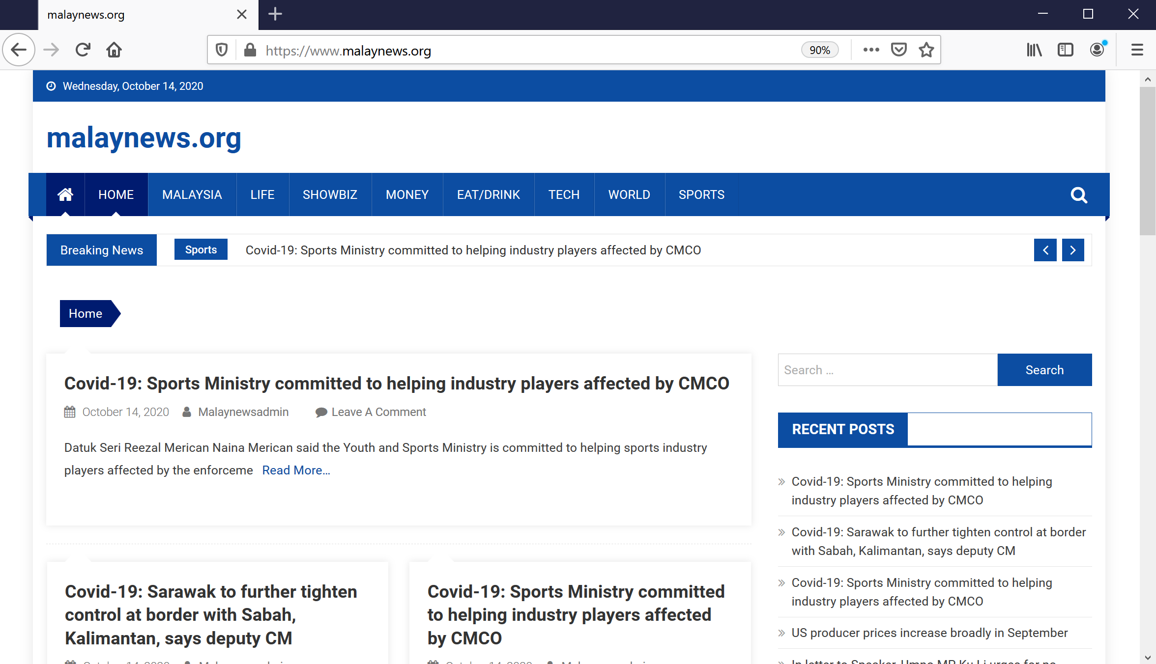Open first recent post about Sports Ministry

922,491
